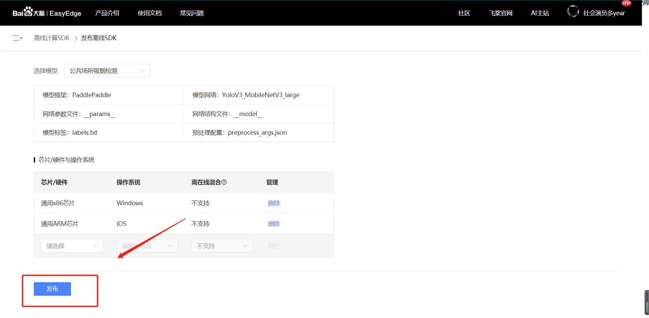The image size is (649, 318).
Task: Open the 常见问题 page
Action: (x=191, y=13)
